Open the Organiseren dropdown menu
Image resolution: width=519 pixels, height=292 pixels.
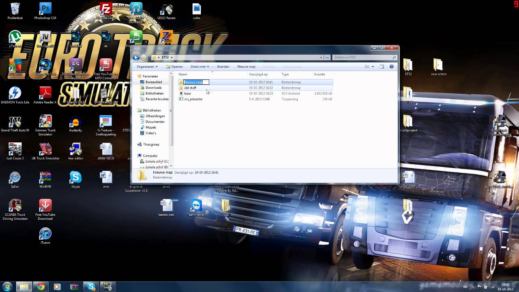[147, 67]
